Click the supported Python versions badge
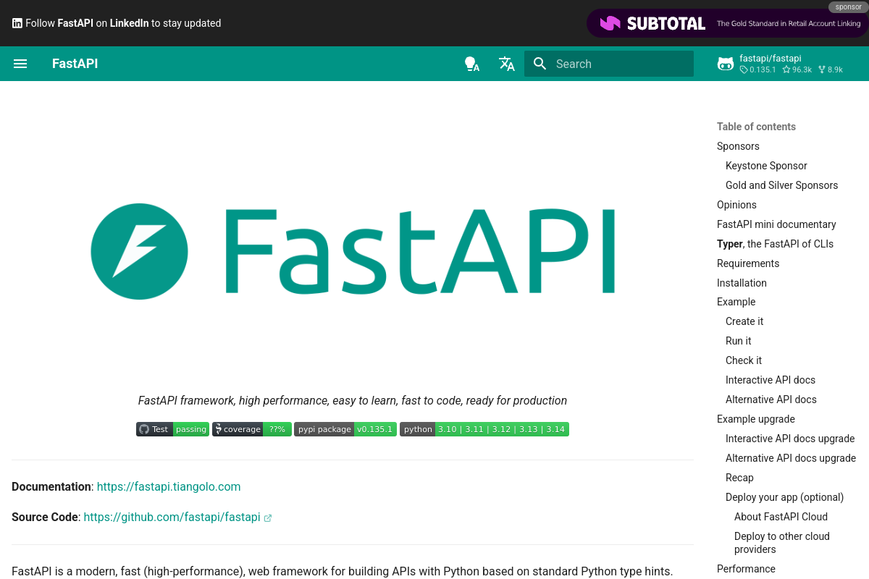 click(484, 428)
